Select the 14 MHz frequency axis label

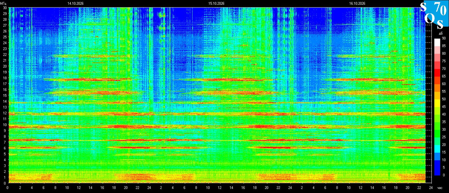(4, 101)
